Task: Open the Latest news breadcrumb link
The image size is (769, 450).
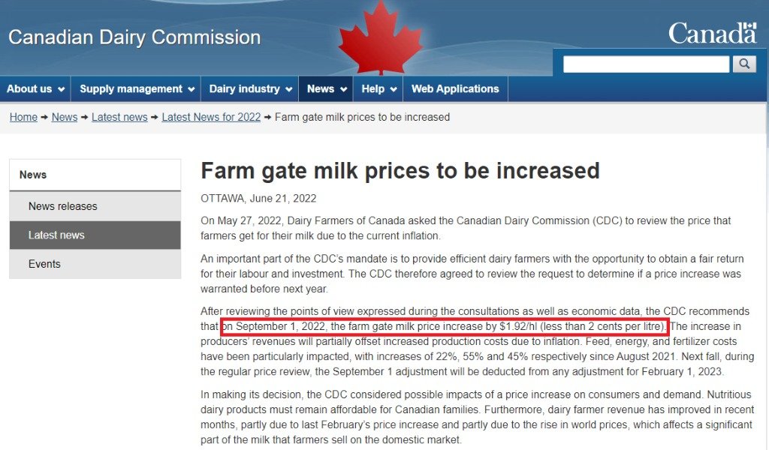Action: pos(119,117)
